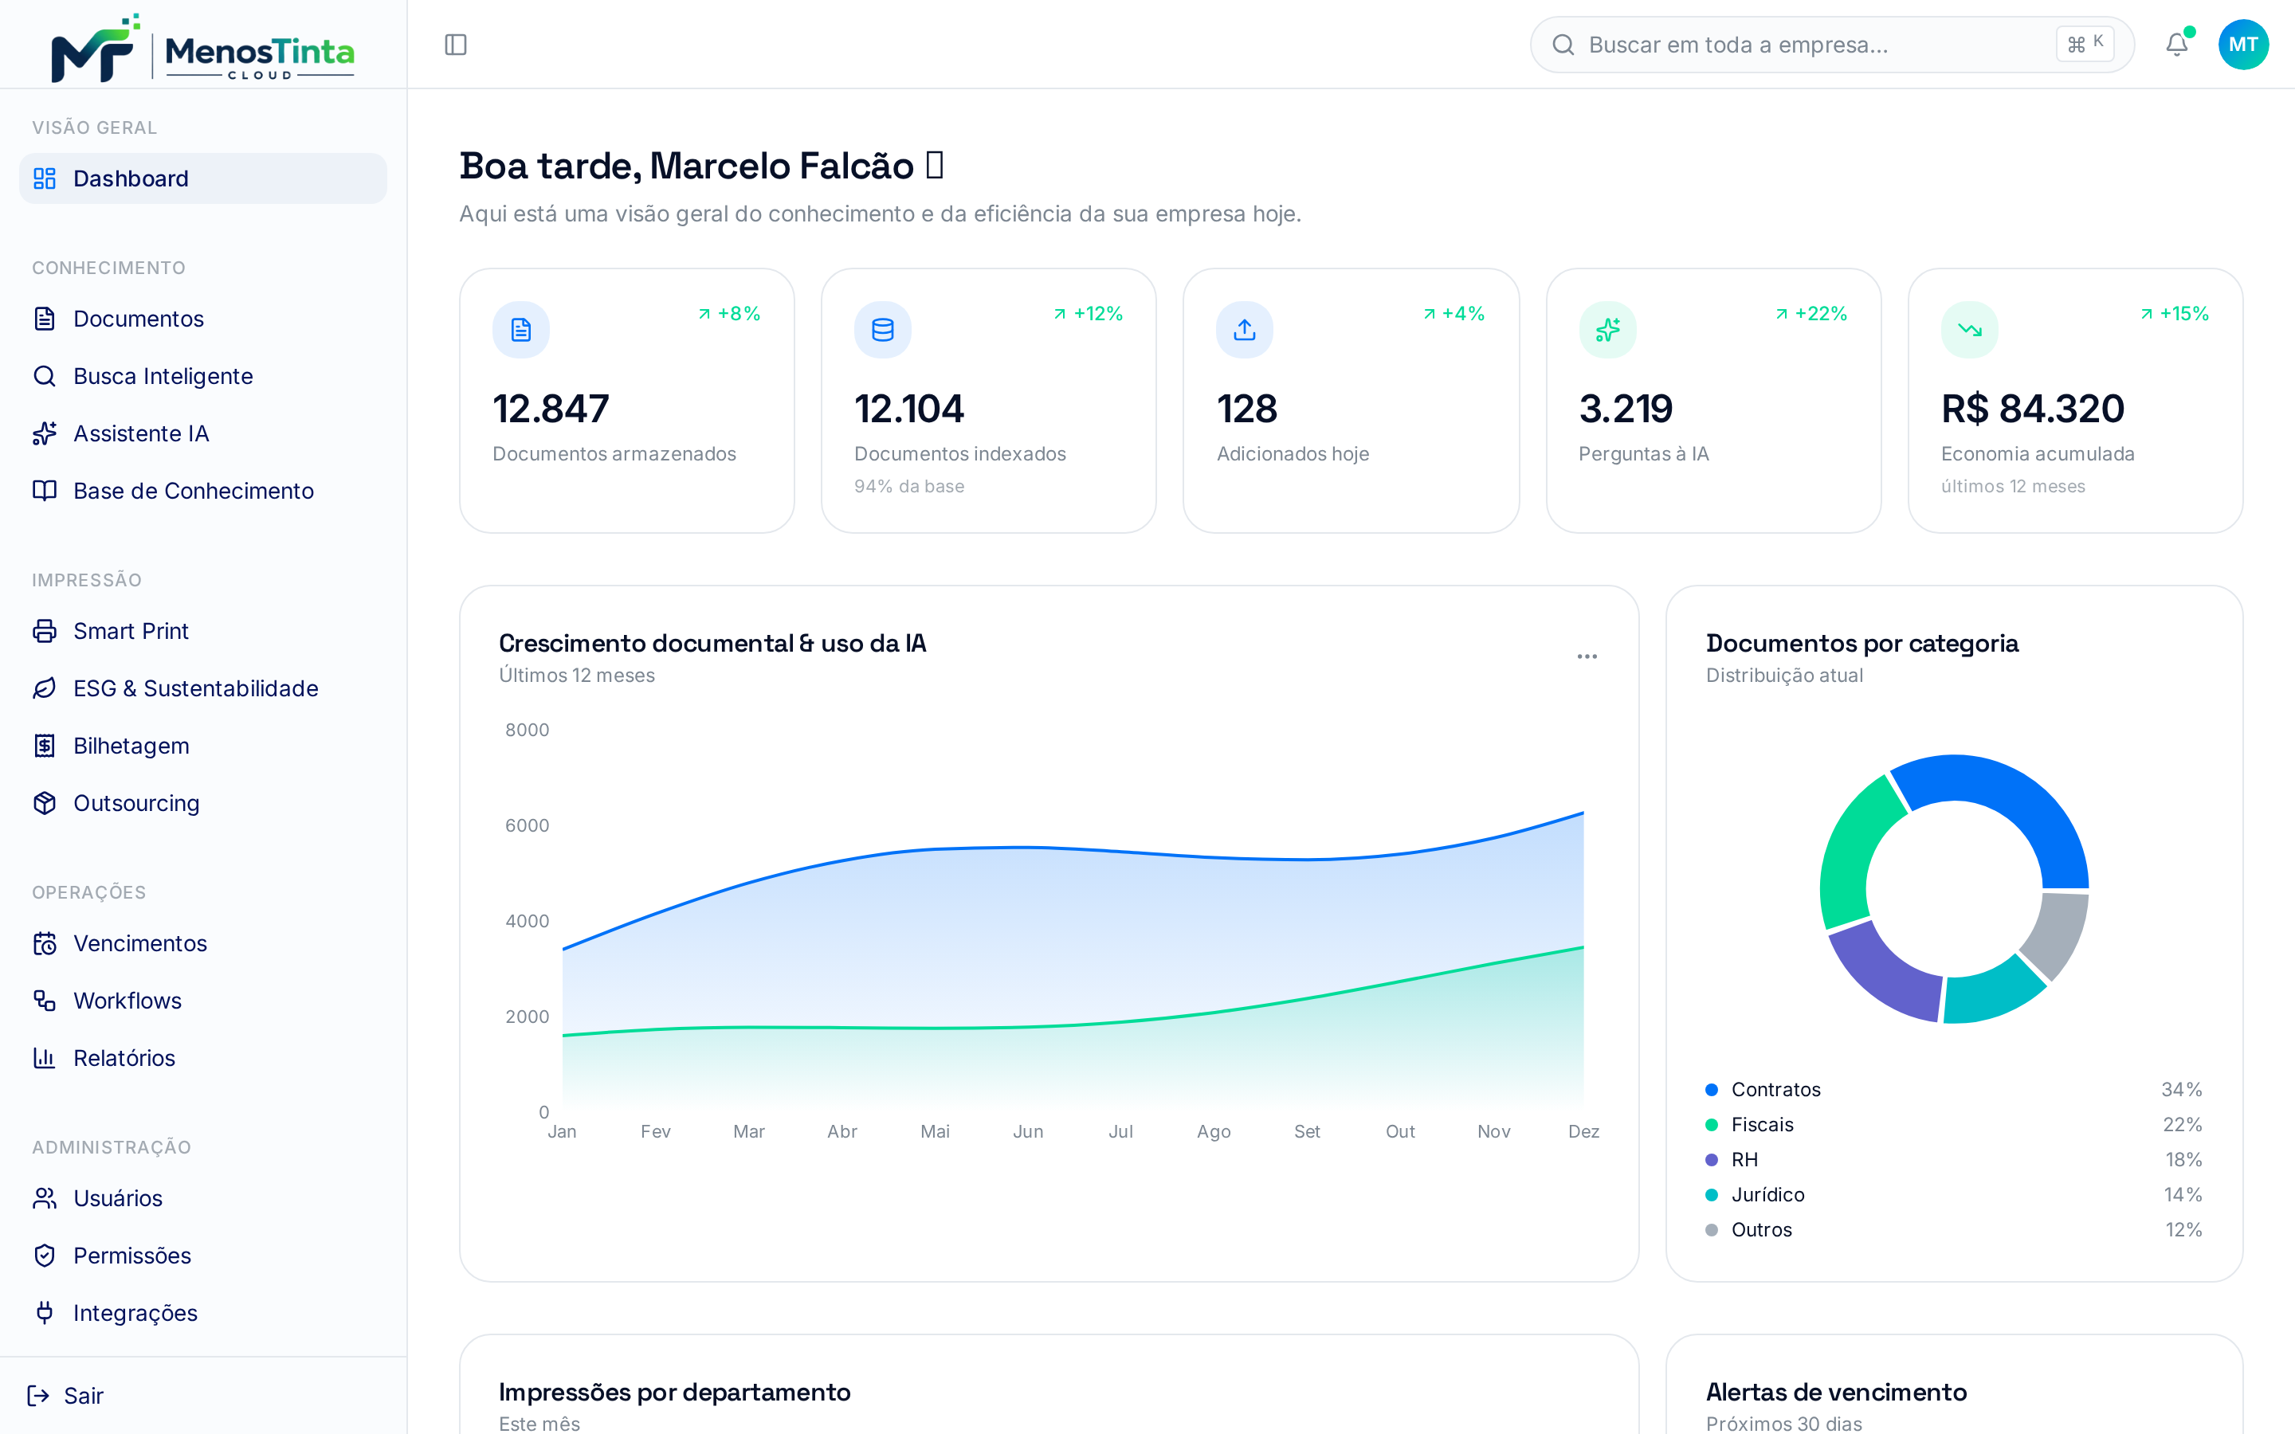2295x1434 pixels.
Task: Click the +22% trend indicator
Action: point(1810,314)
